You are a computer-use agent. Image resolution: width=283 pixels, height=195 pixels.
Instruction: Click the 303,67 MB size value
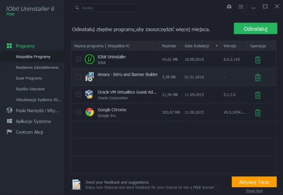tap(171, 112)
